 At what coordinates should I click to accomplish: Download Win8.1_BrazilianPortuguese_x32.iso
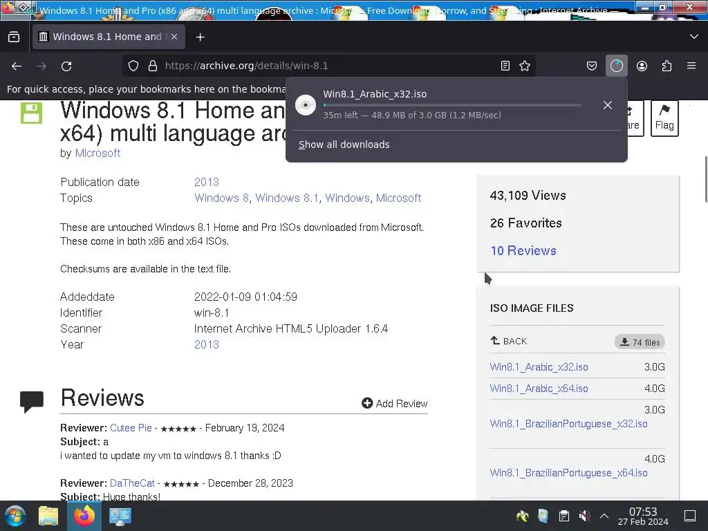pyautogui.click(x=568, y=424)
